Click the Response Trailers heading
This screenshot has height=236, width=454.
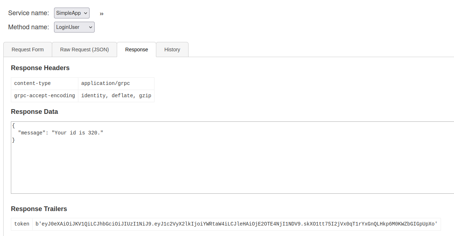click(x=39, y=209)
